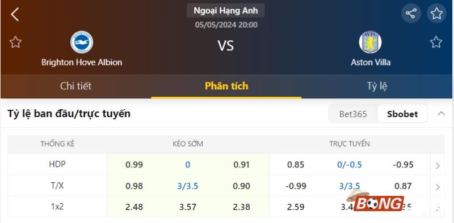Click the 2.48 early 1x2 odds

point(134,207)
